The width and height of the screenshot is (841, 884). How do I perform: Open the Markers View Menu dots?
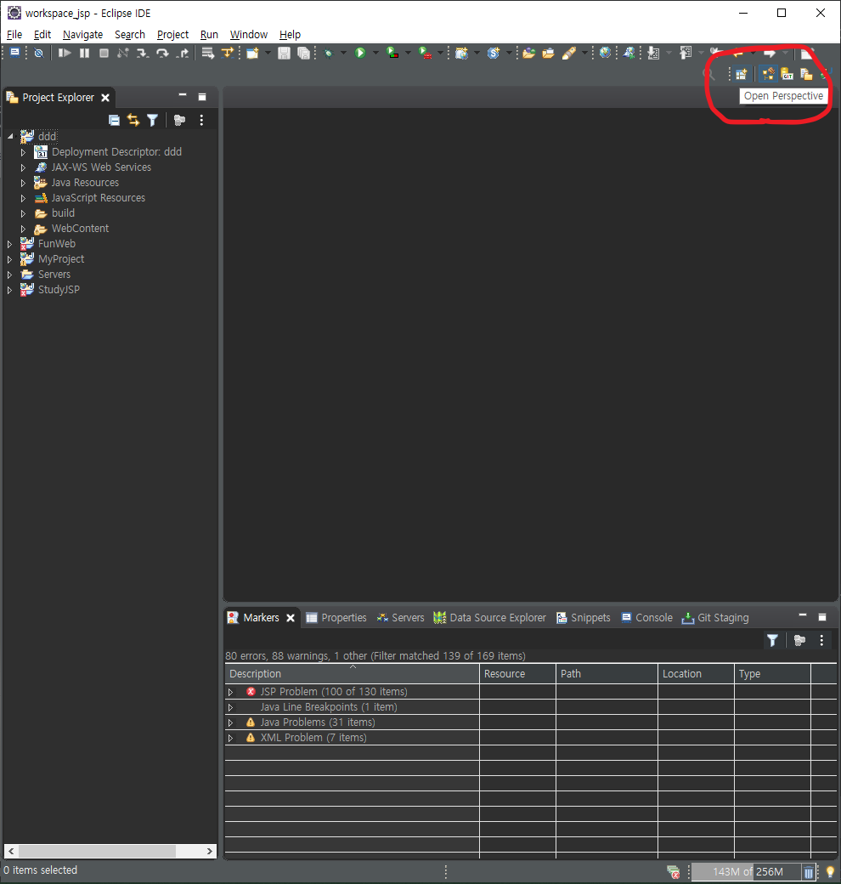pyautogui.click(x=821, y=640)
